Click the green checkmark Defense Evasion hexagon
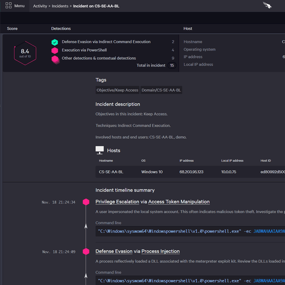This screenshot has height=285, width=285. [x=55, y=42]
